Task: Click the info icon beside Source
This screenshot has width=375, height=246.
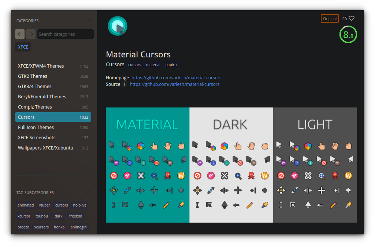Action: click(x=124, y=84)
